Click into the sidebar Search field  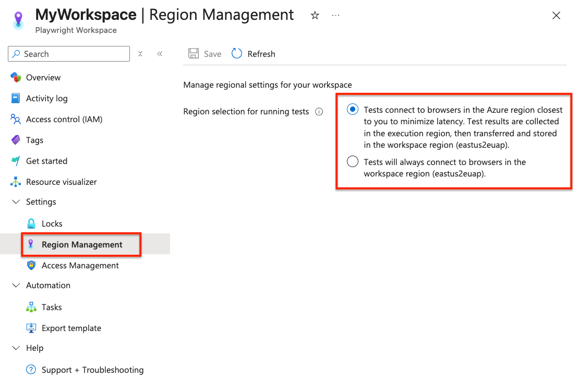[69, 54]
